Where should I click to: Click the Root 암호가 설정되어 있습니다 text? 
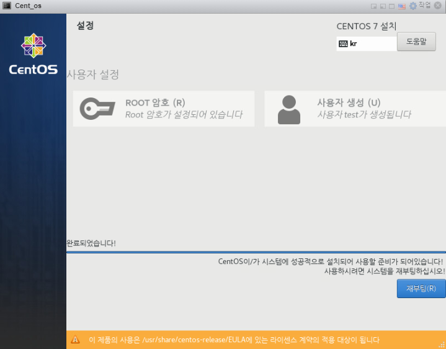[184, 114]
